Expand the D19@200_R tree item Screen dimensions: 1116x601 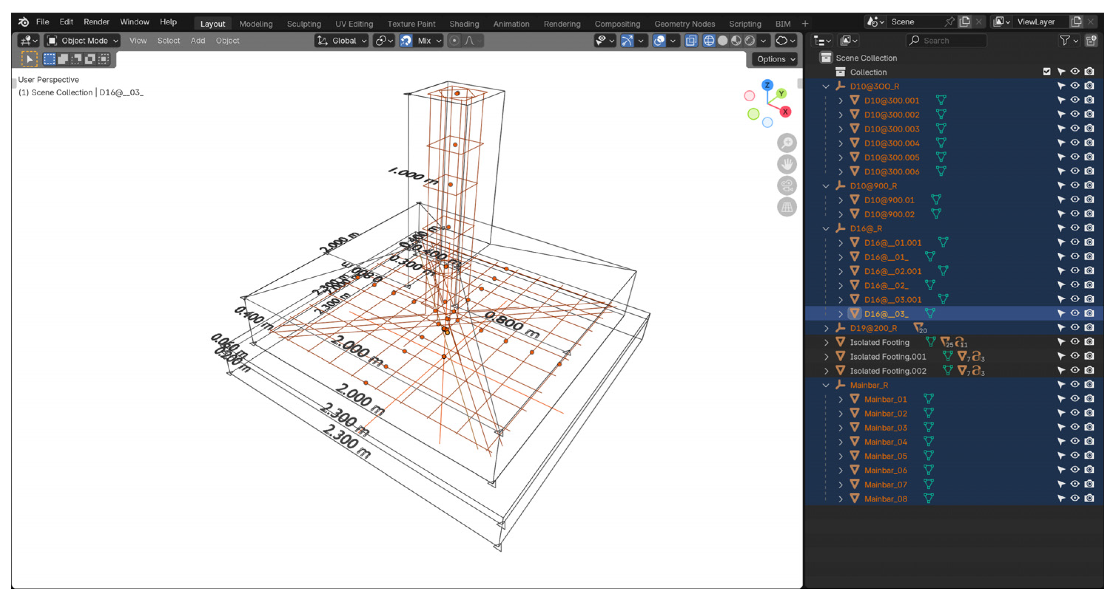tap(826, 328)
